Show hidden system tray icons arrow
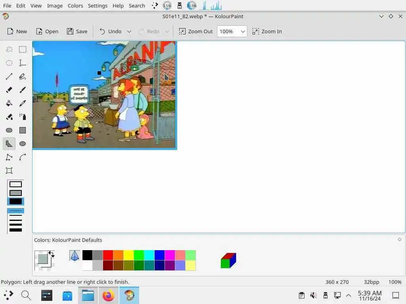The height and width of the screenshot is (304, 406). (x=349, y=295)
